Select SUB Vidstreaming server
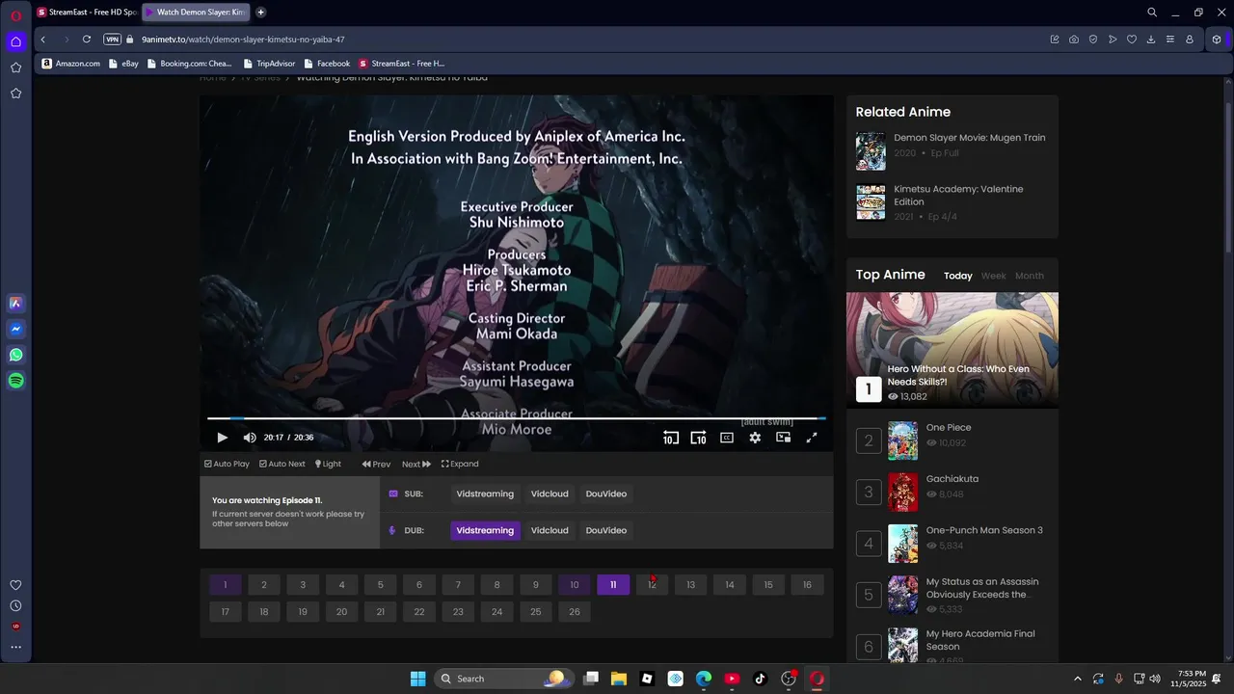1234x694 pixels. pos(485,494)
